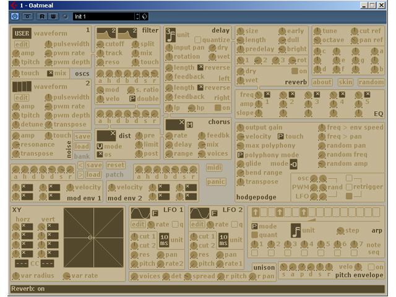Image resolution: width=396 pixels, height=297 pixels.
Task: Click the filter cutoff knob
Action: coord(100,44)
